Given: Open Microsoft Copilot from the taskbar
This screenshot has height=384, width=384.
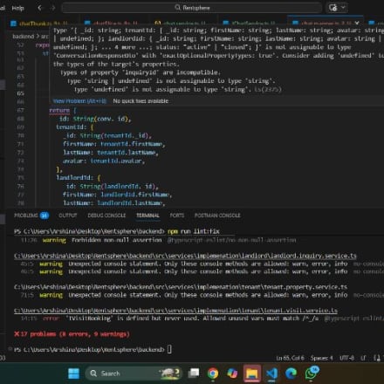Looking at the screenshot, I should (232, 374).
